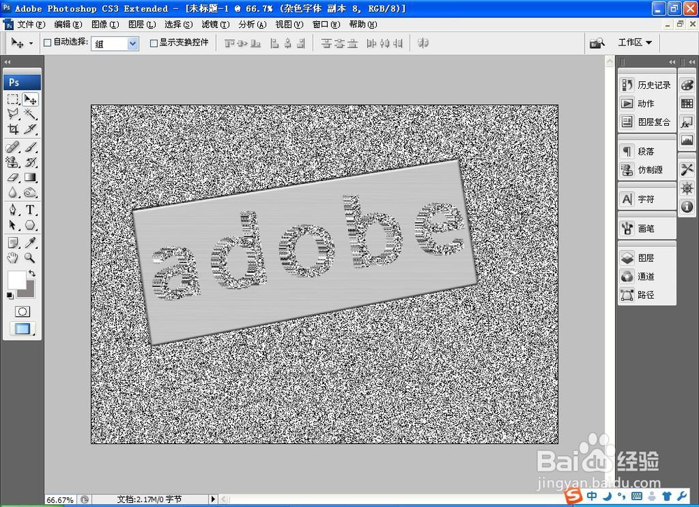Select the Gradient tool
The image size is (699, 507).
point(30,178)
